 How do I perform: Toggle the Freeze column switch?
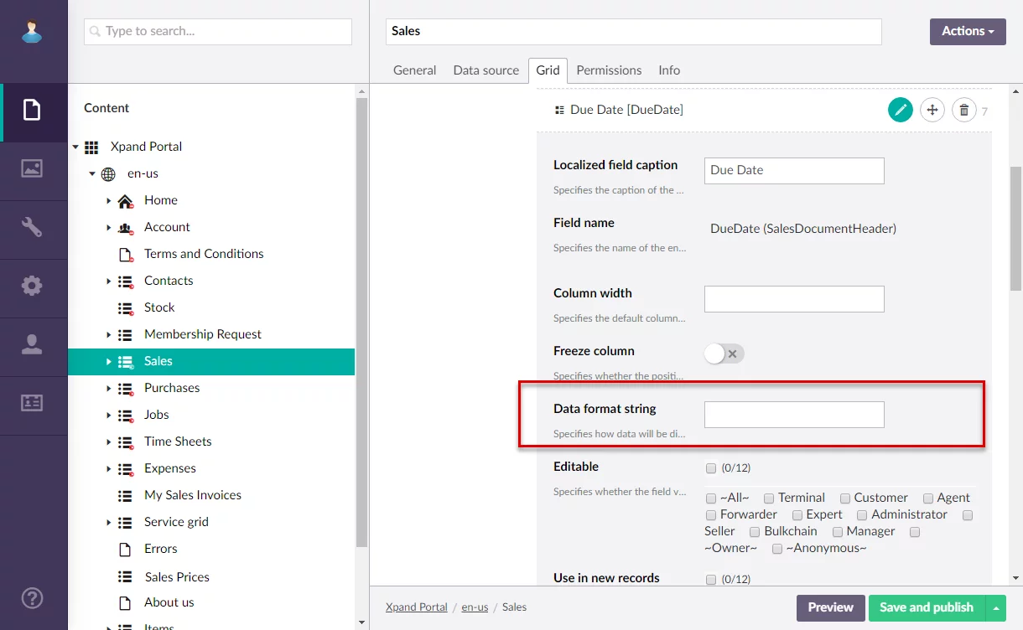pos(724,354)
